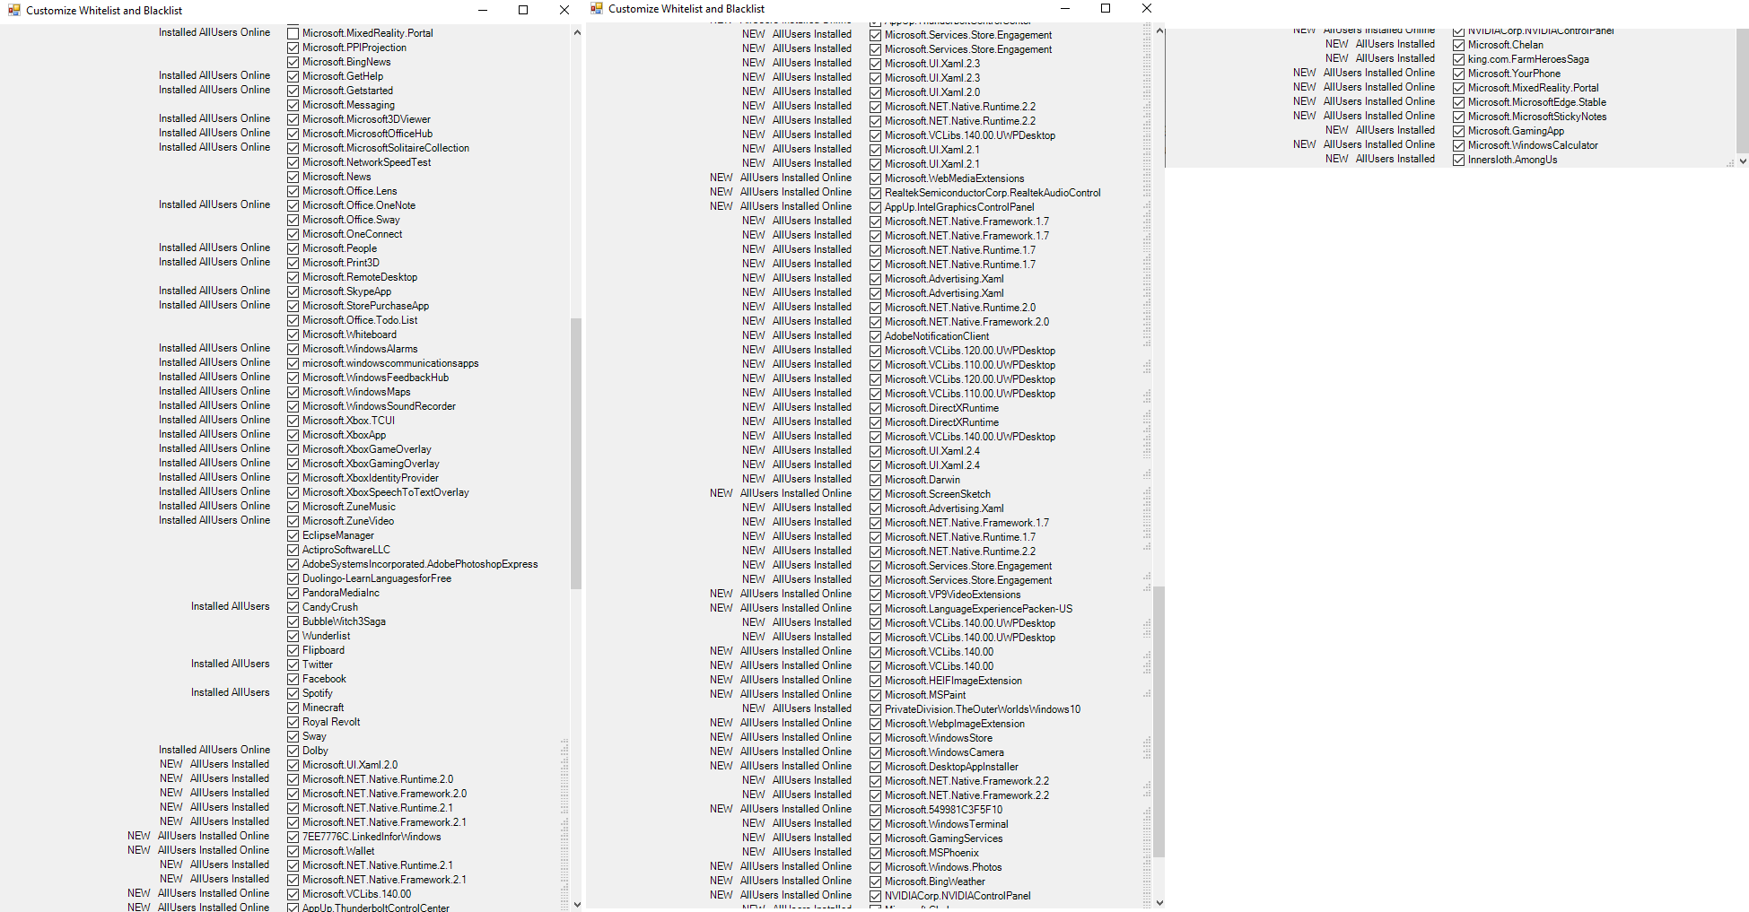Click the scroll-up arrow in the left window
Image resolution: width=1749 pixels, height=912 pixels.
click(576, 33)
